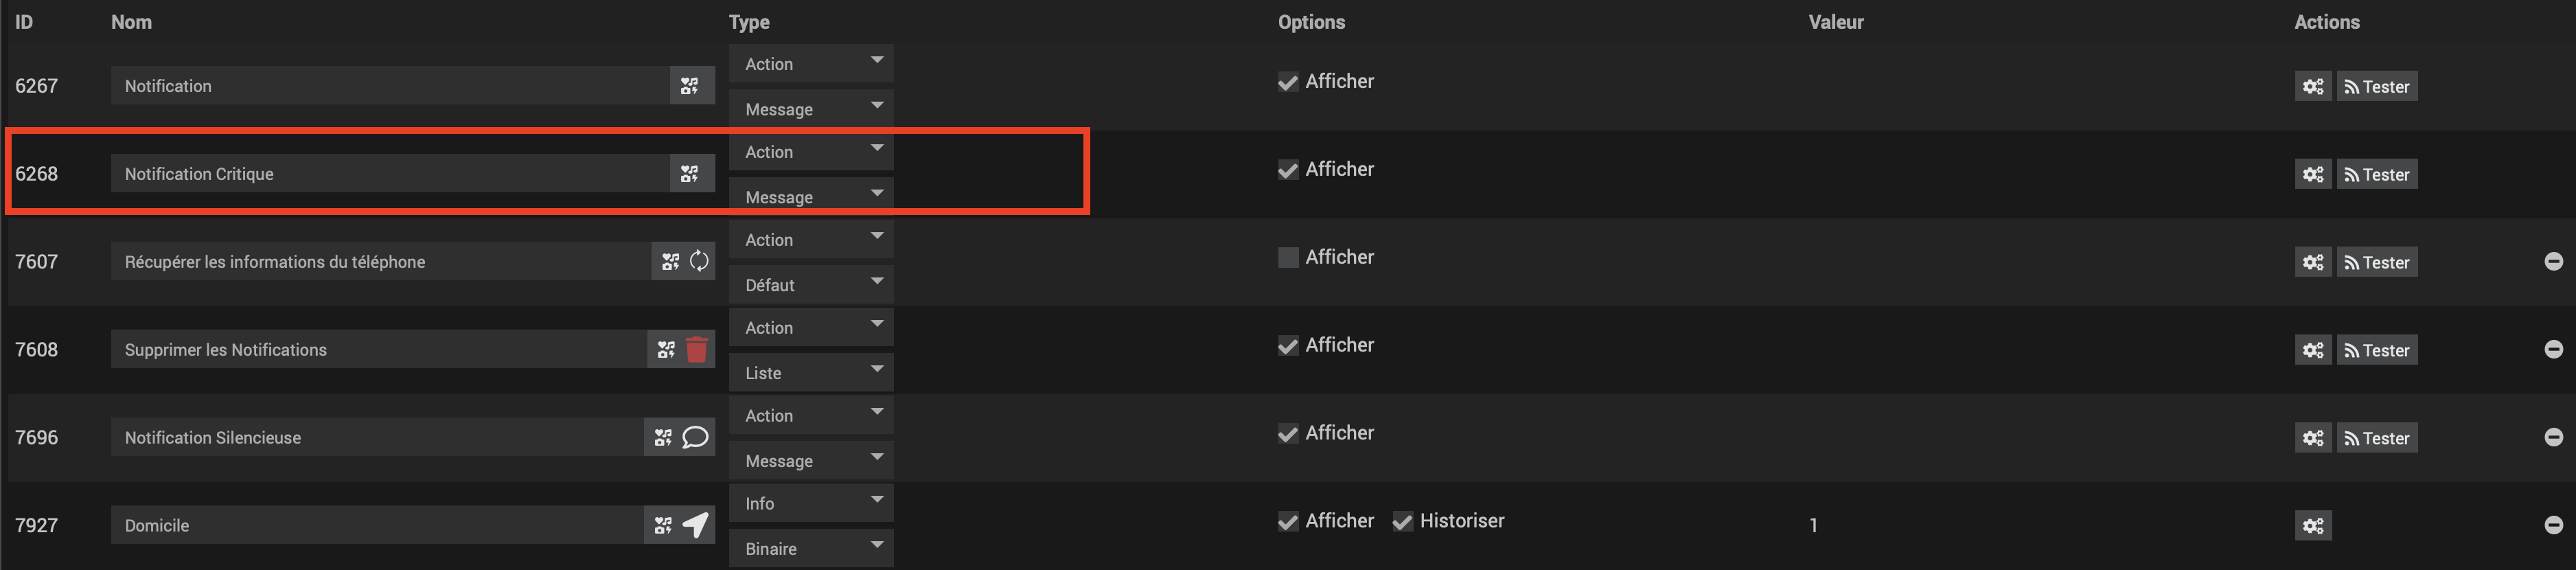Open the Binaire subtype dropdown for Domicile
The height and width of the screenshot is (570, 2576).
coord(810,549)
